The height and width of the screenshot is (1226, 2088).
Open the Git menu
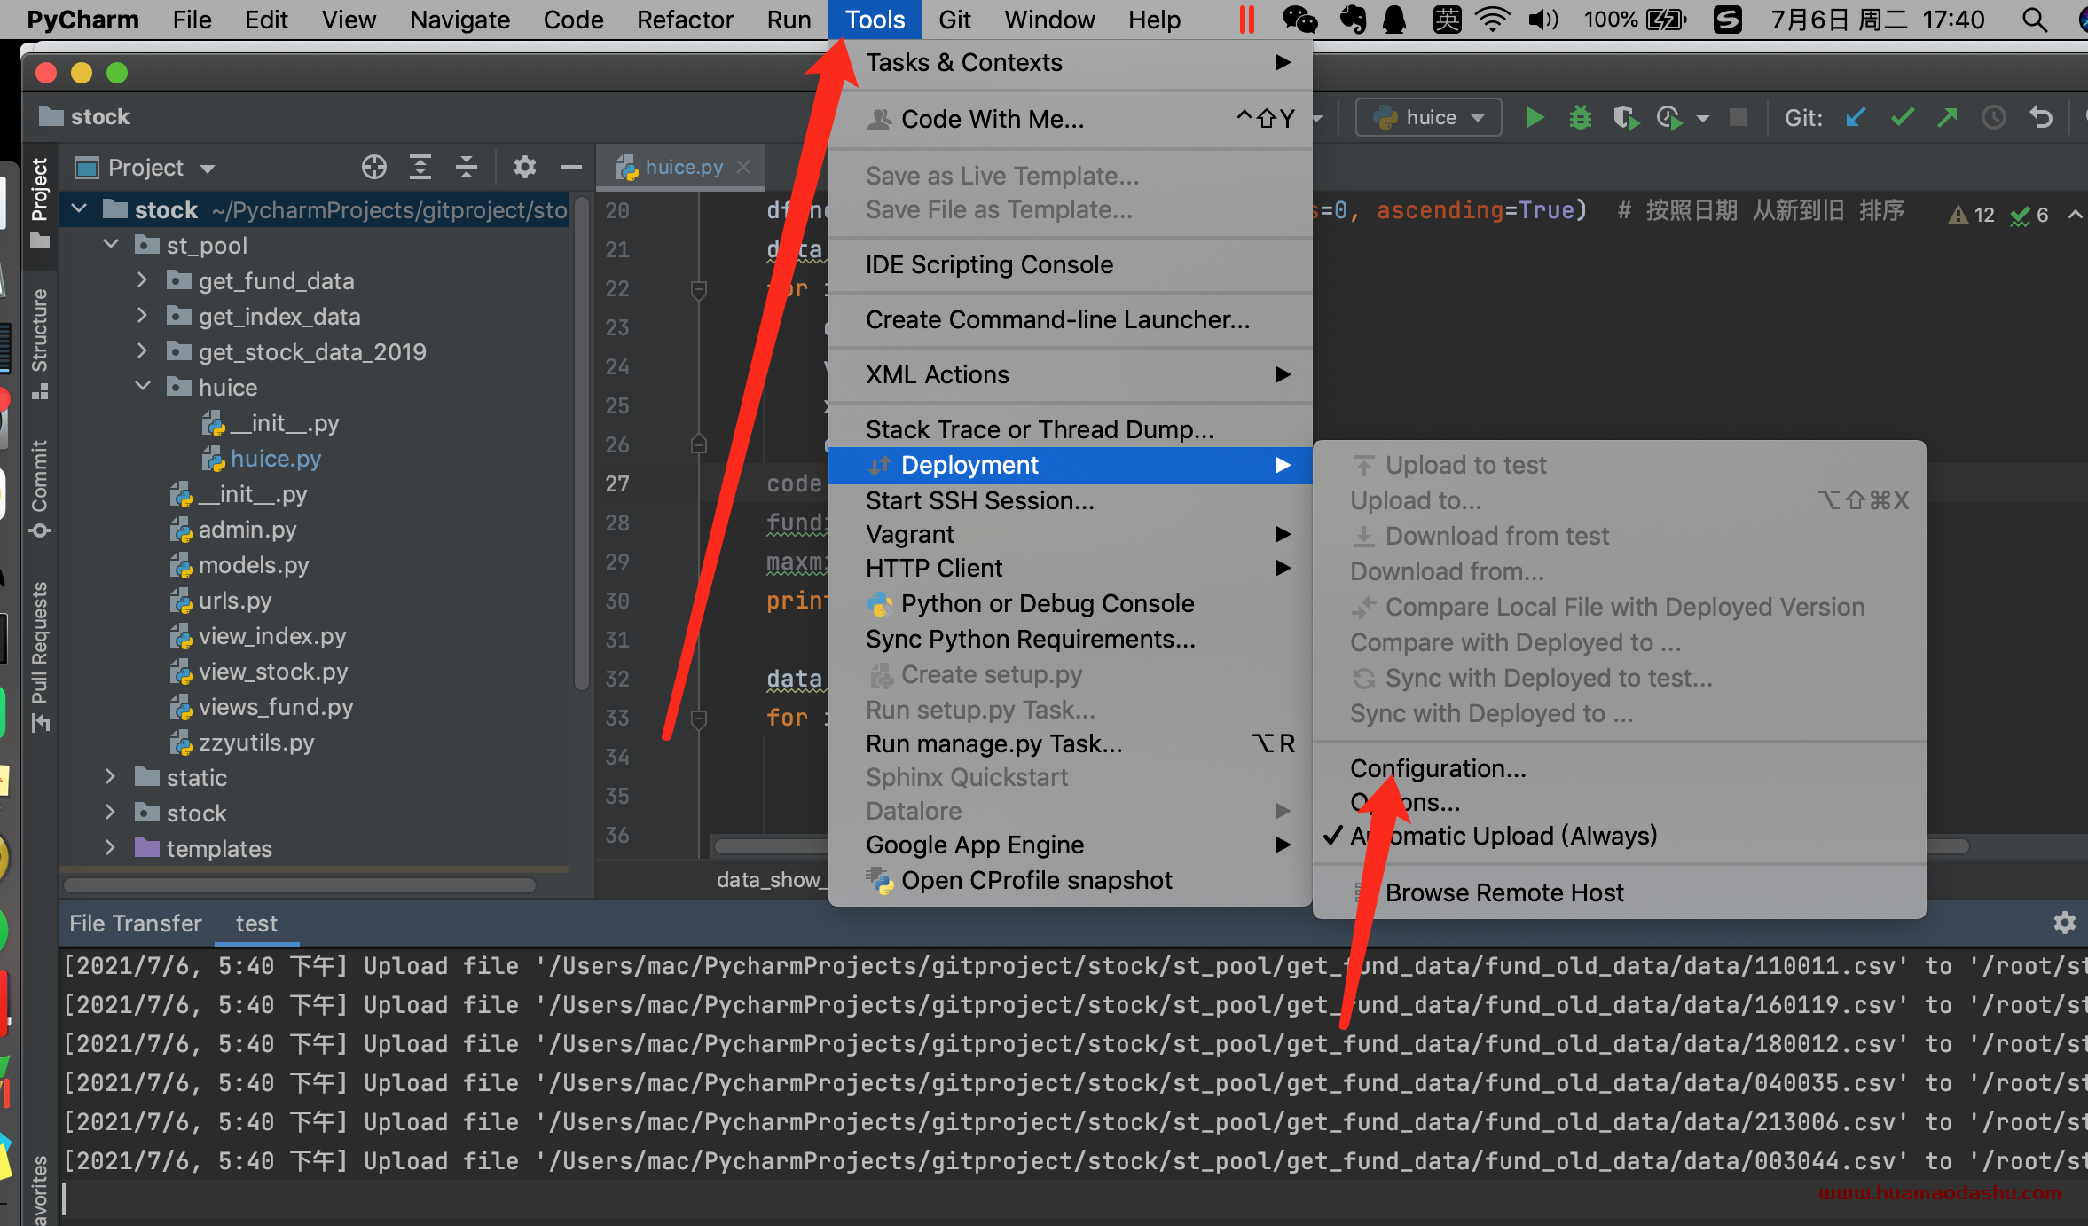(954, 20)
